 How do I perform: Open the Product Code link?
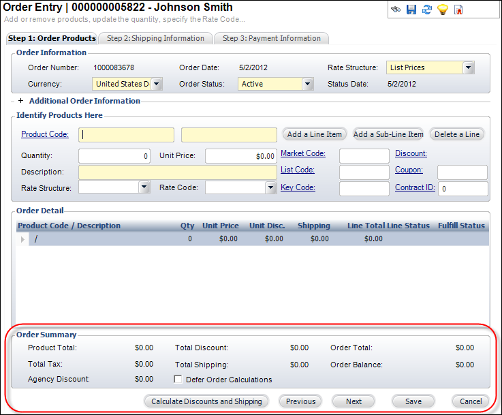pos(45,134)
